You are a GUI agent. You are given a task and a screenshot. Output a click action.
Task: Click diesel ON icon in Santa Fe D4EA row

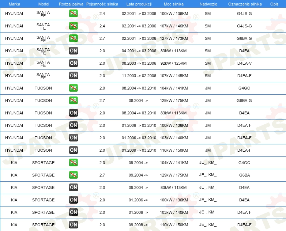tap(73, 51)
